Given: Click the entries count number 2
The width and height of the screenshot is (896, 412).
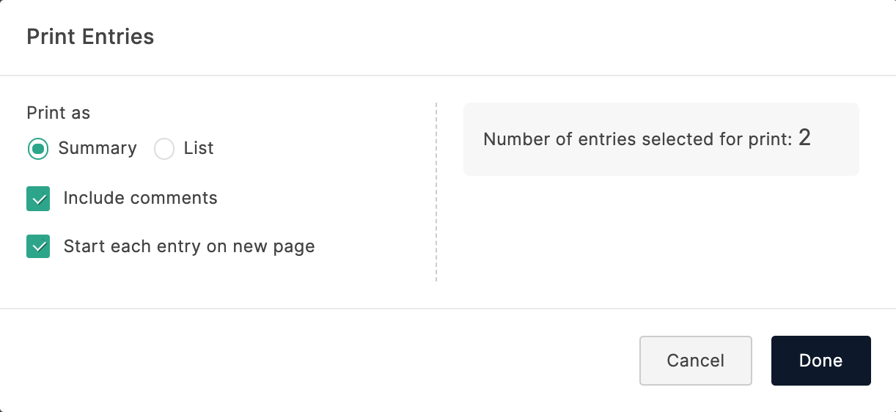Looking at the screenshot, I should coord(804,138).
